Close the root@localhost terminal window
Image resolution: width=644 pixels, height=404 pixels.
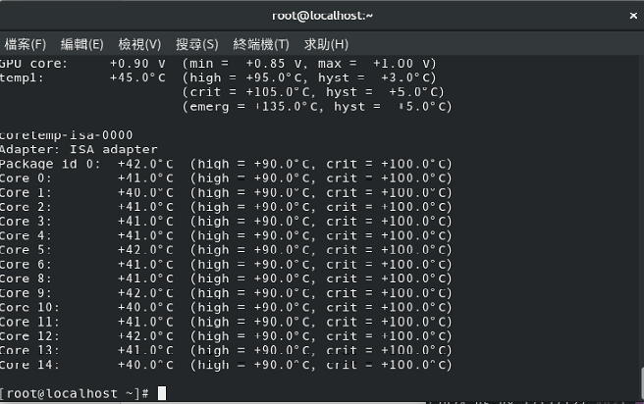633,16
